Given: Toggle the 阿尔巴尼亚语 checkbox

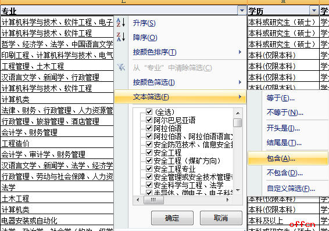Looking at the screenshot, I should tap(149, 120).
